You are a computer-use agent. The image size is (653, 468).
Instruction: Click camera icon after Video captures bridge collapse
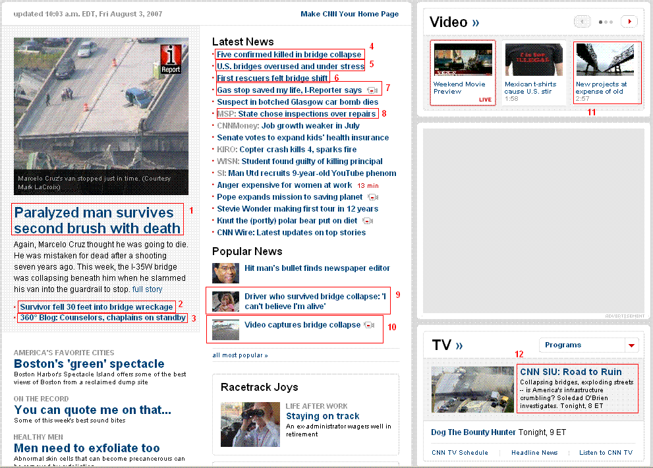pos(369,325)
